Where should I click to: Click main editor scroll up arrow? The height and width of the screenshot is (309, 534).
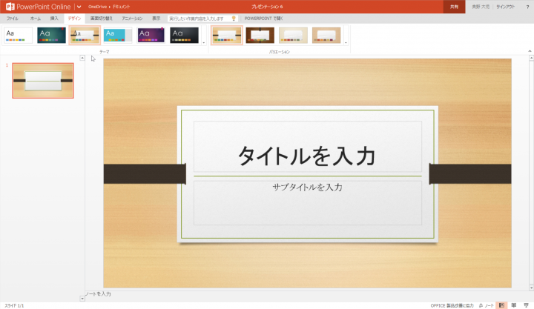pos(531,59)
